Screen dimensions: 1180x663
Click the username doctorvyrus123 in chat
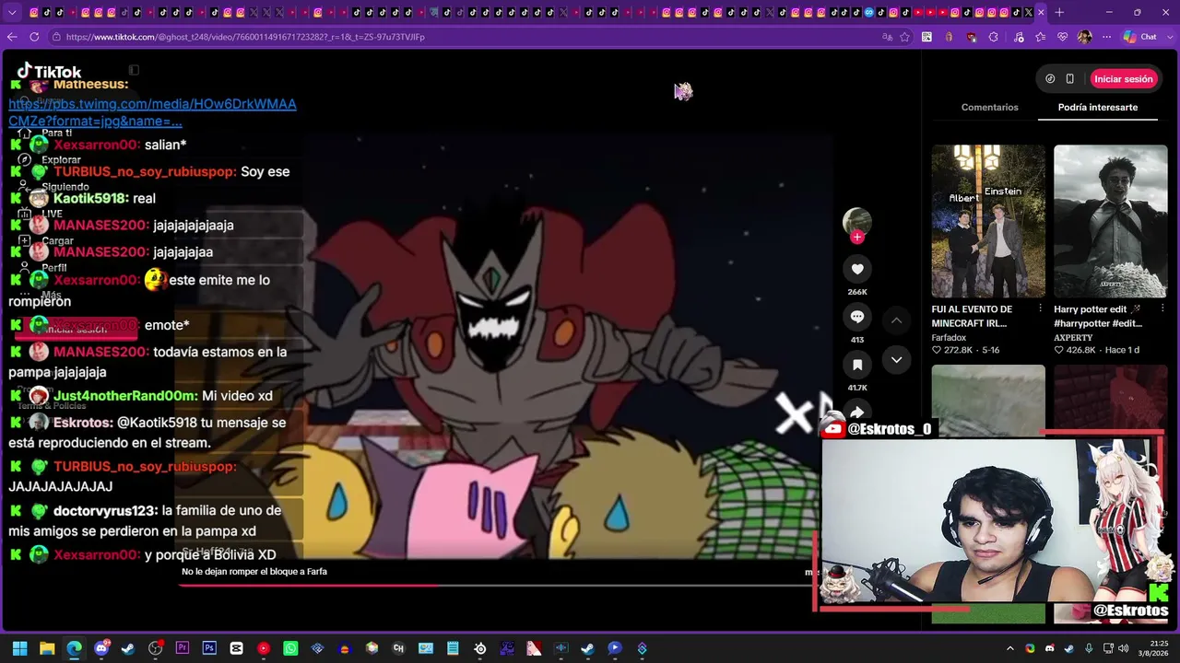[x=105, y=510]
